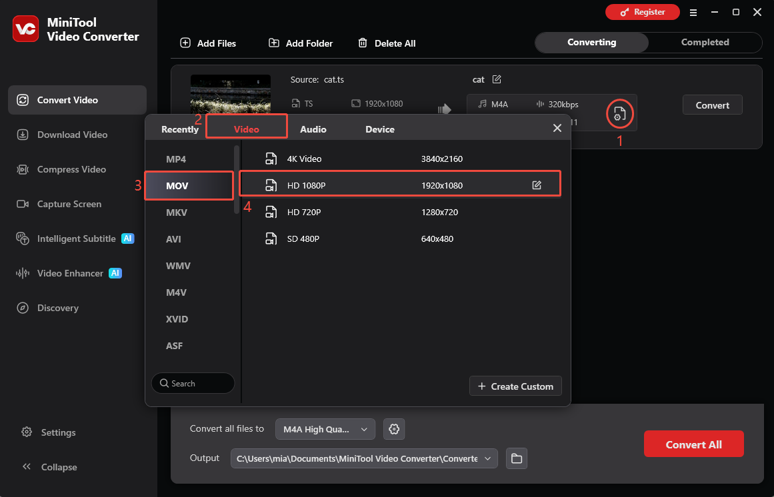Click the 4K Video format icon
This screenshot has width=774, height=497.
pyautogui.click(x=271, y=159)
